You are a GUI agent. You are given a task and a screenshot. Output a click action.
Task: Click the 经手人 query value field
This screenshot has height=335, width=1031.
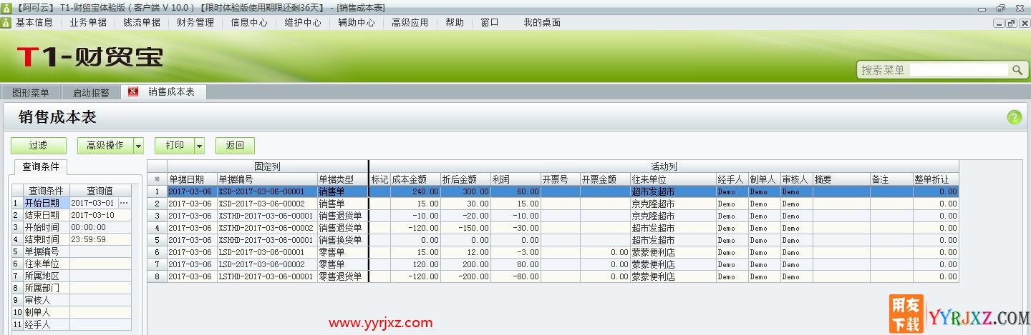(x=100, y=325)
